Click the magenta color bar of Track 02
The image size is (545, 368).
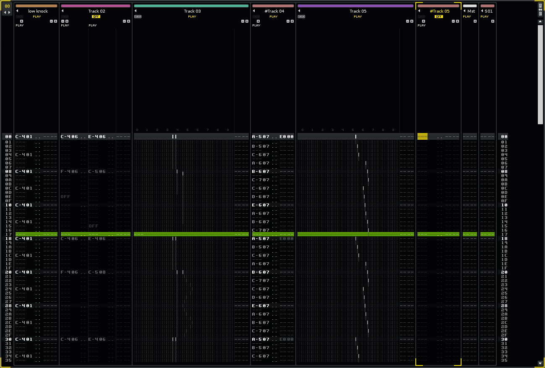point(96,6)
